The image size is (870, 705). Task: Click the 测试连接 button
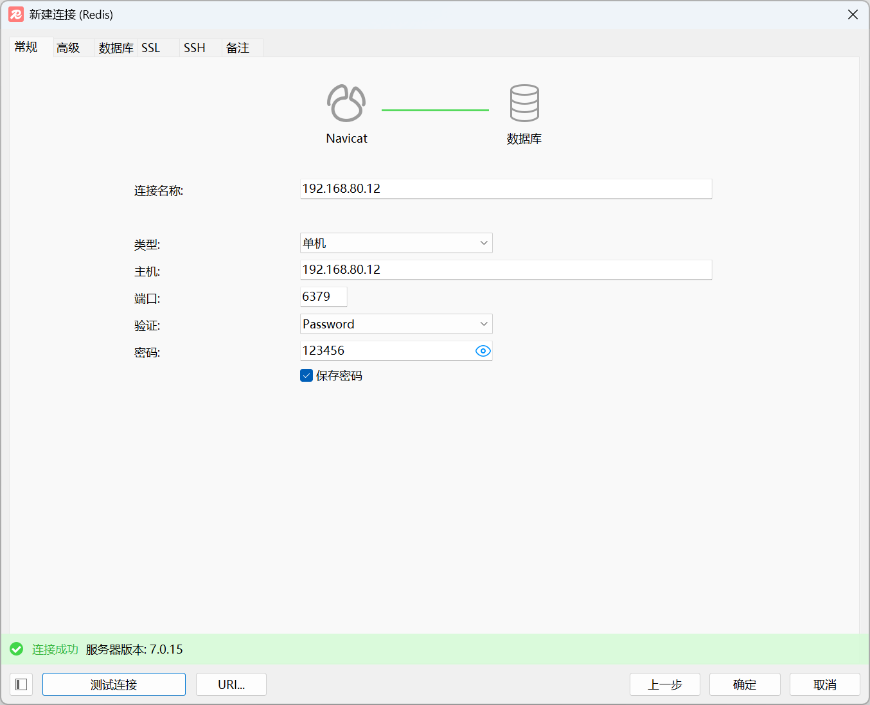point(114,684)
